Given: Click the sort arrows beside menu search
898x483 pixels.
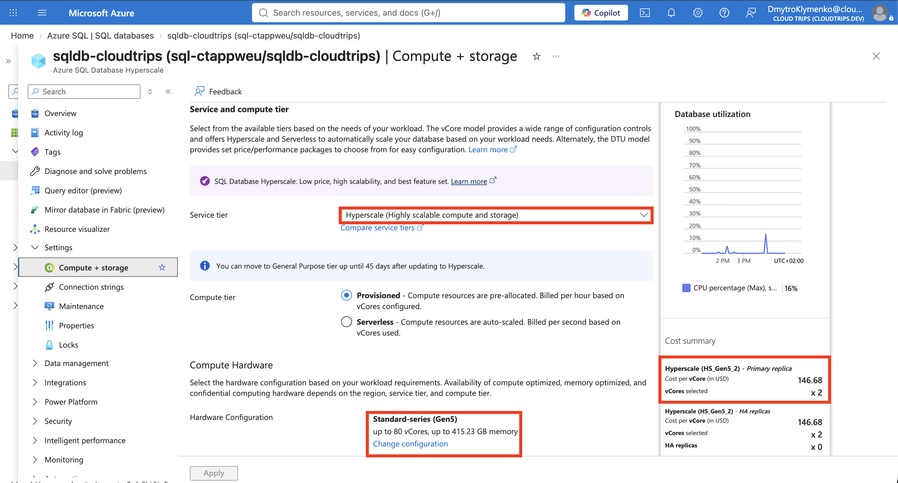Looking at the screenshot, I should pyautogui.click(x=150, y=92).
